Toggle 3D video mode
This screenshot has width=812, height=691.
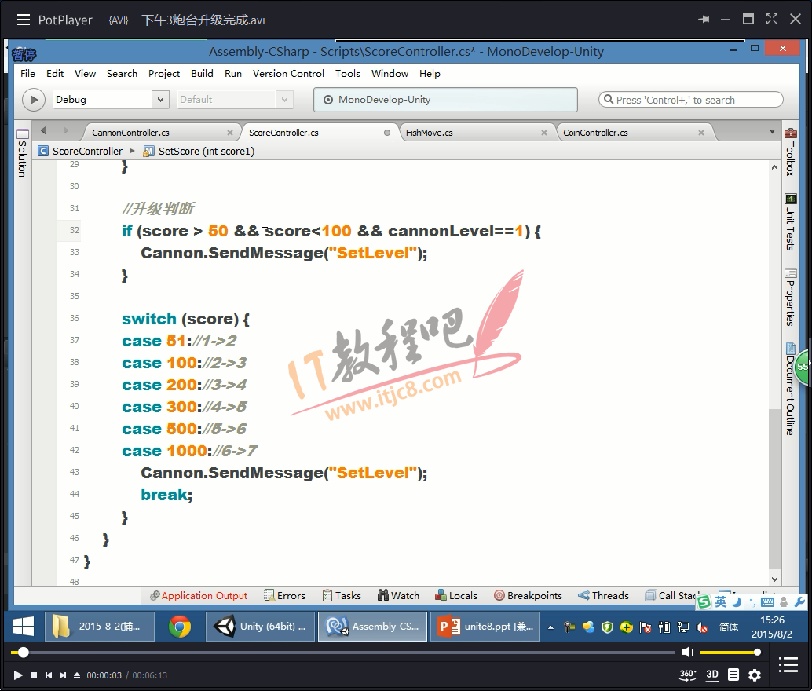click(x=712, y=675)
